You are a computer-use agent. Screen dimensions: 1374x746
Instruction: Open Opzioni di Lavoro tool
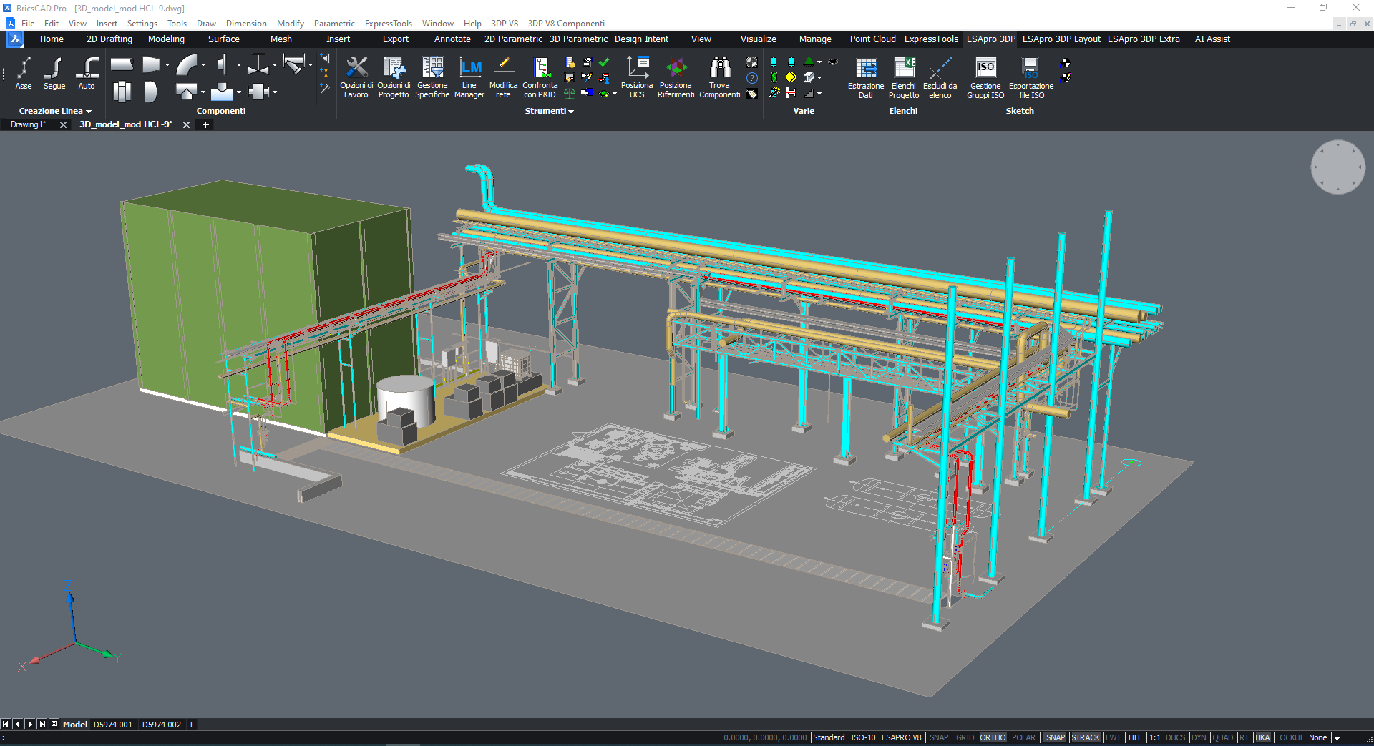pos(356,69)
